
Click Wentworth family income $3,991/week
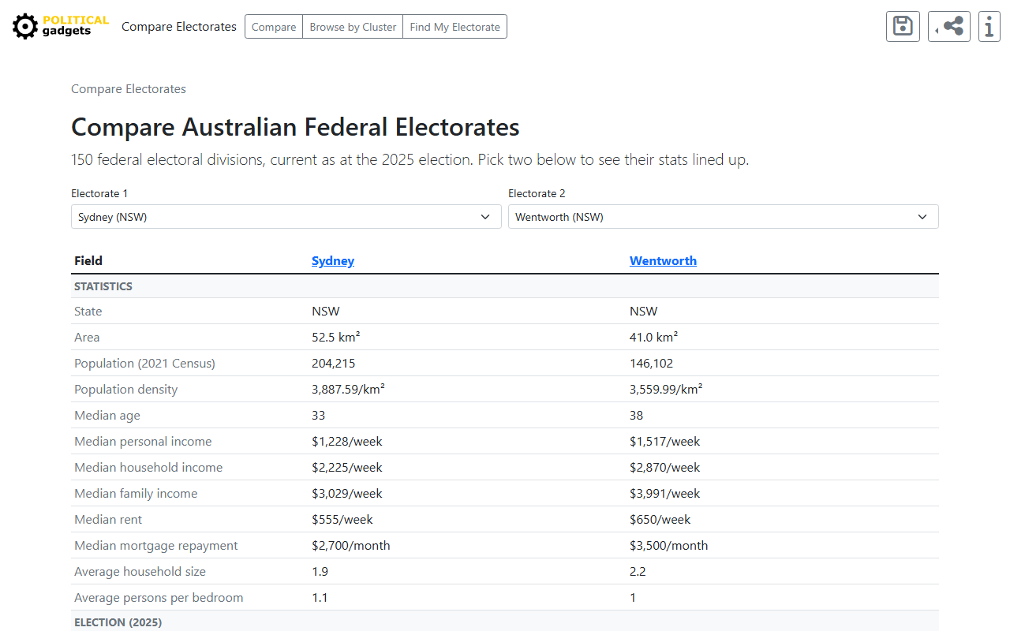(665, 494)
